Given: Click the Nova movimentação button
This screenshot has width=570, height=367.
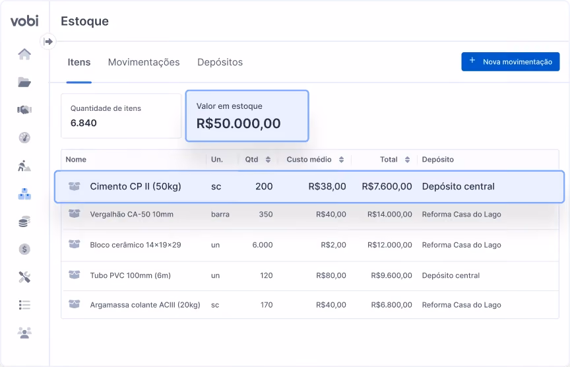Looking at the screenshot, I should click(x=511, y=61).
